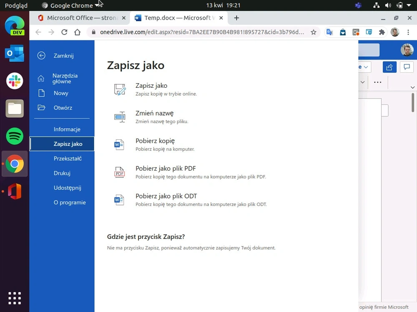
Task: Click the network tray icon
Action: click(376, 5)
